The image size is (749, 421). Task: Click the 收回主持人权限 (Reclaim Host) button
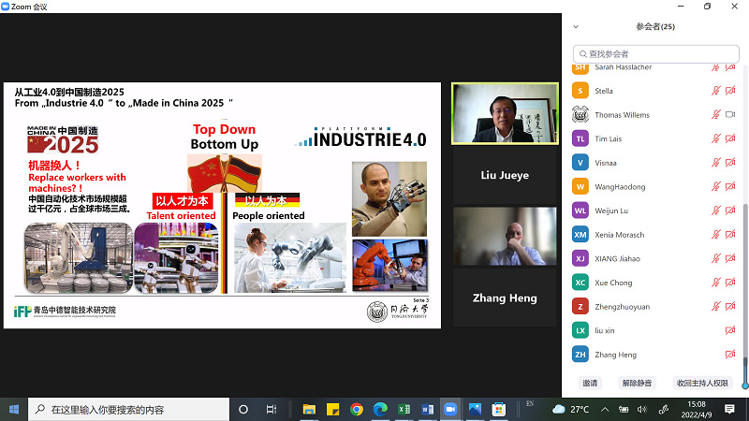(x=702, y=383)
